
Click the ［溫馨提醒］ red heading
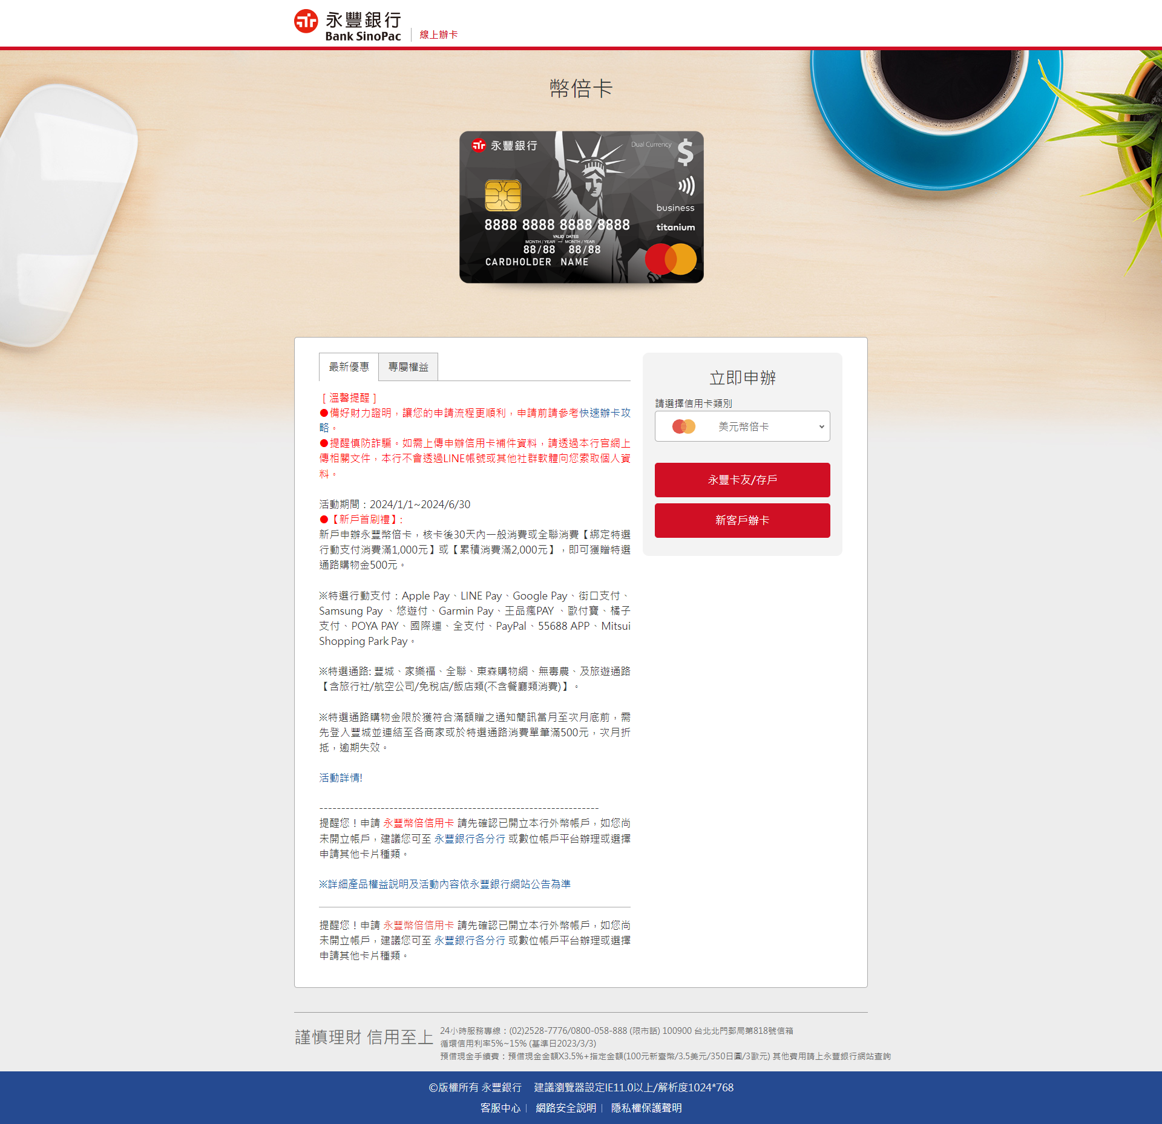(349, 397)
